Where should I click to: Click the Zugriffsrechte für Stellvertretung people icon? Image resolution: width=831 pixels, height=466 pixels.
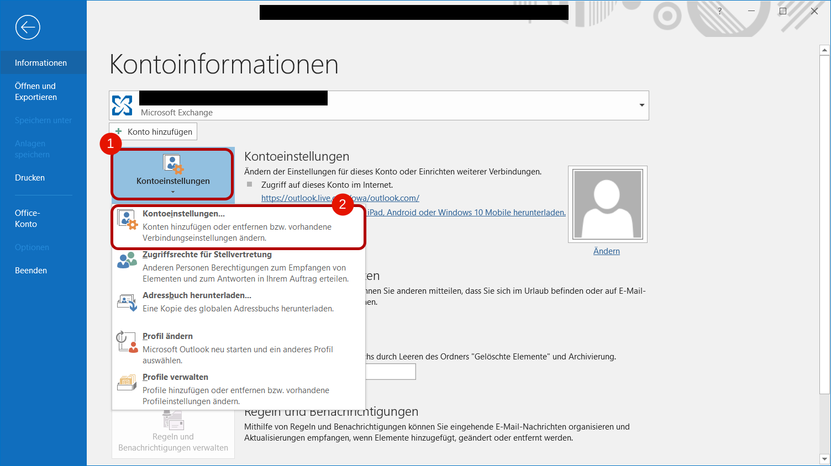coord(127,260)
